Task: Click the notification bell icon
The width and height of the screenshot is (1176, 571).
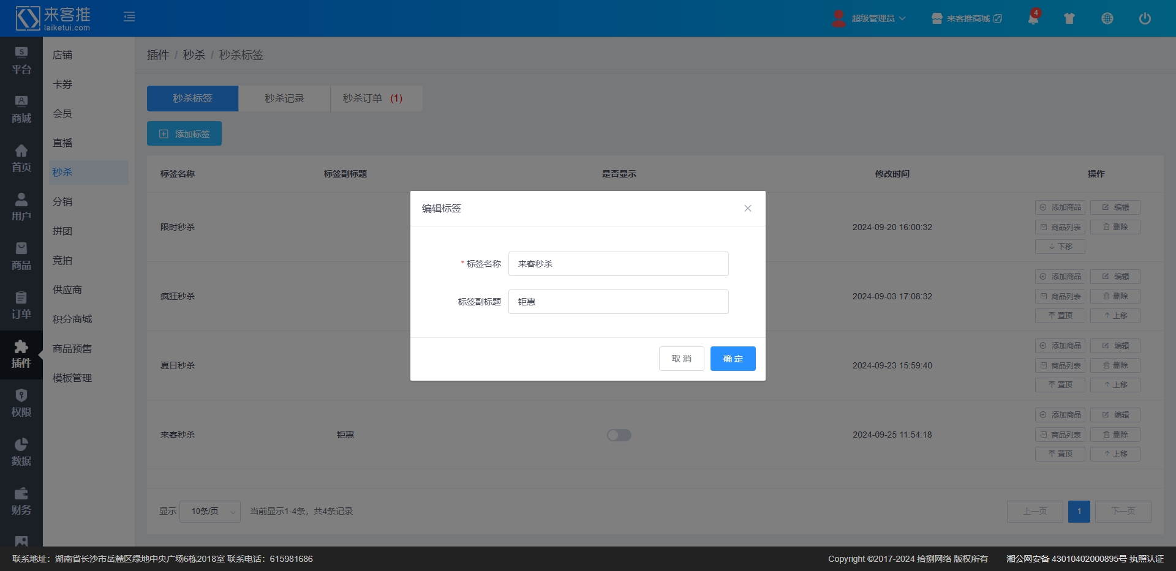Action: pos(1033,18)
